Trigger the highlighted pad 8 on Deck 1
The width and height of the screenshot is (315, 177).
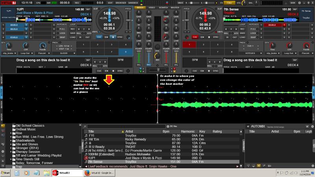pos(126,52)
